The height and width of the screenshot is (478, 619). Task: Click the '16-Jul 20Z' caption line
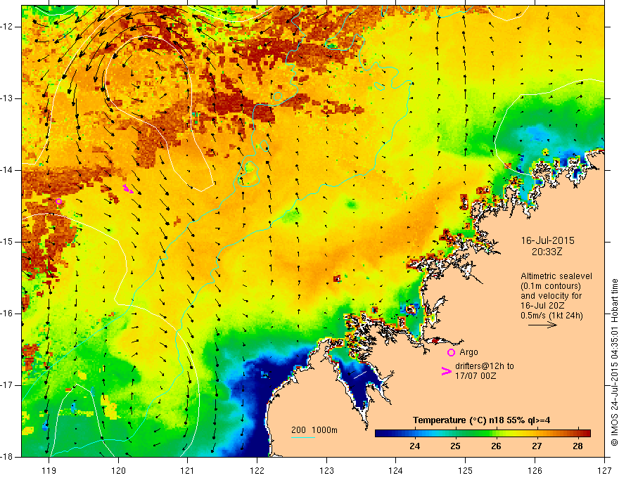[x=542, y=306]
